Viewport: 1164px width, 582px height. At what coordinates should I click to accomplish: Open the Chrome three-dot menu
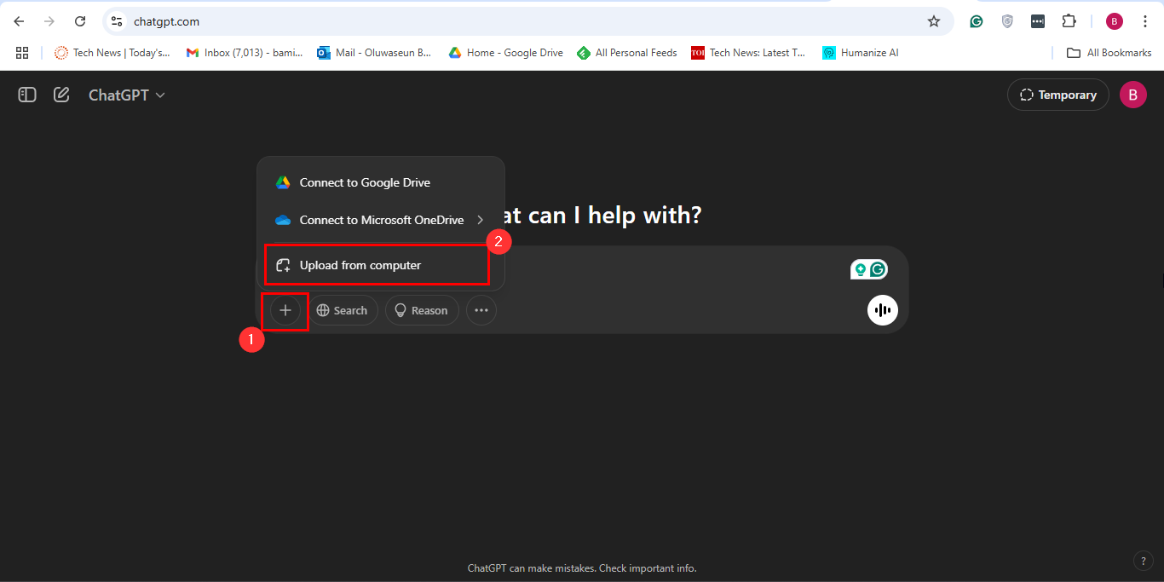(x=1145, y=21)
